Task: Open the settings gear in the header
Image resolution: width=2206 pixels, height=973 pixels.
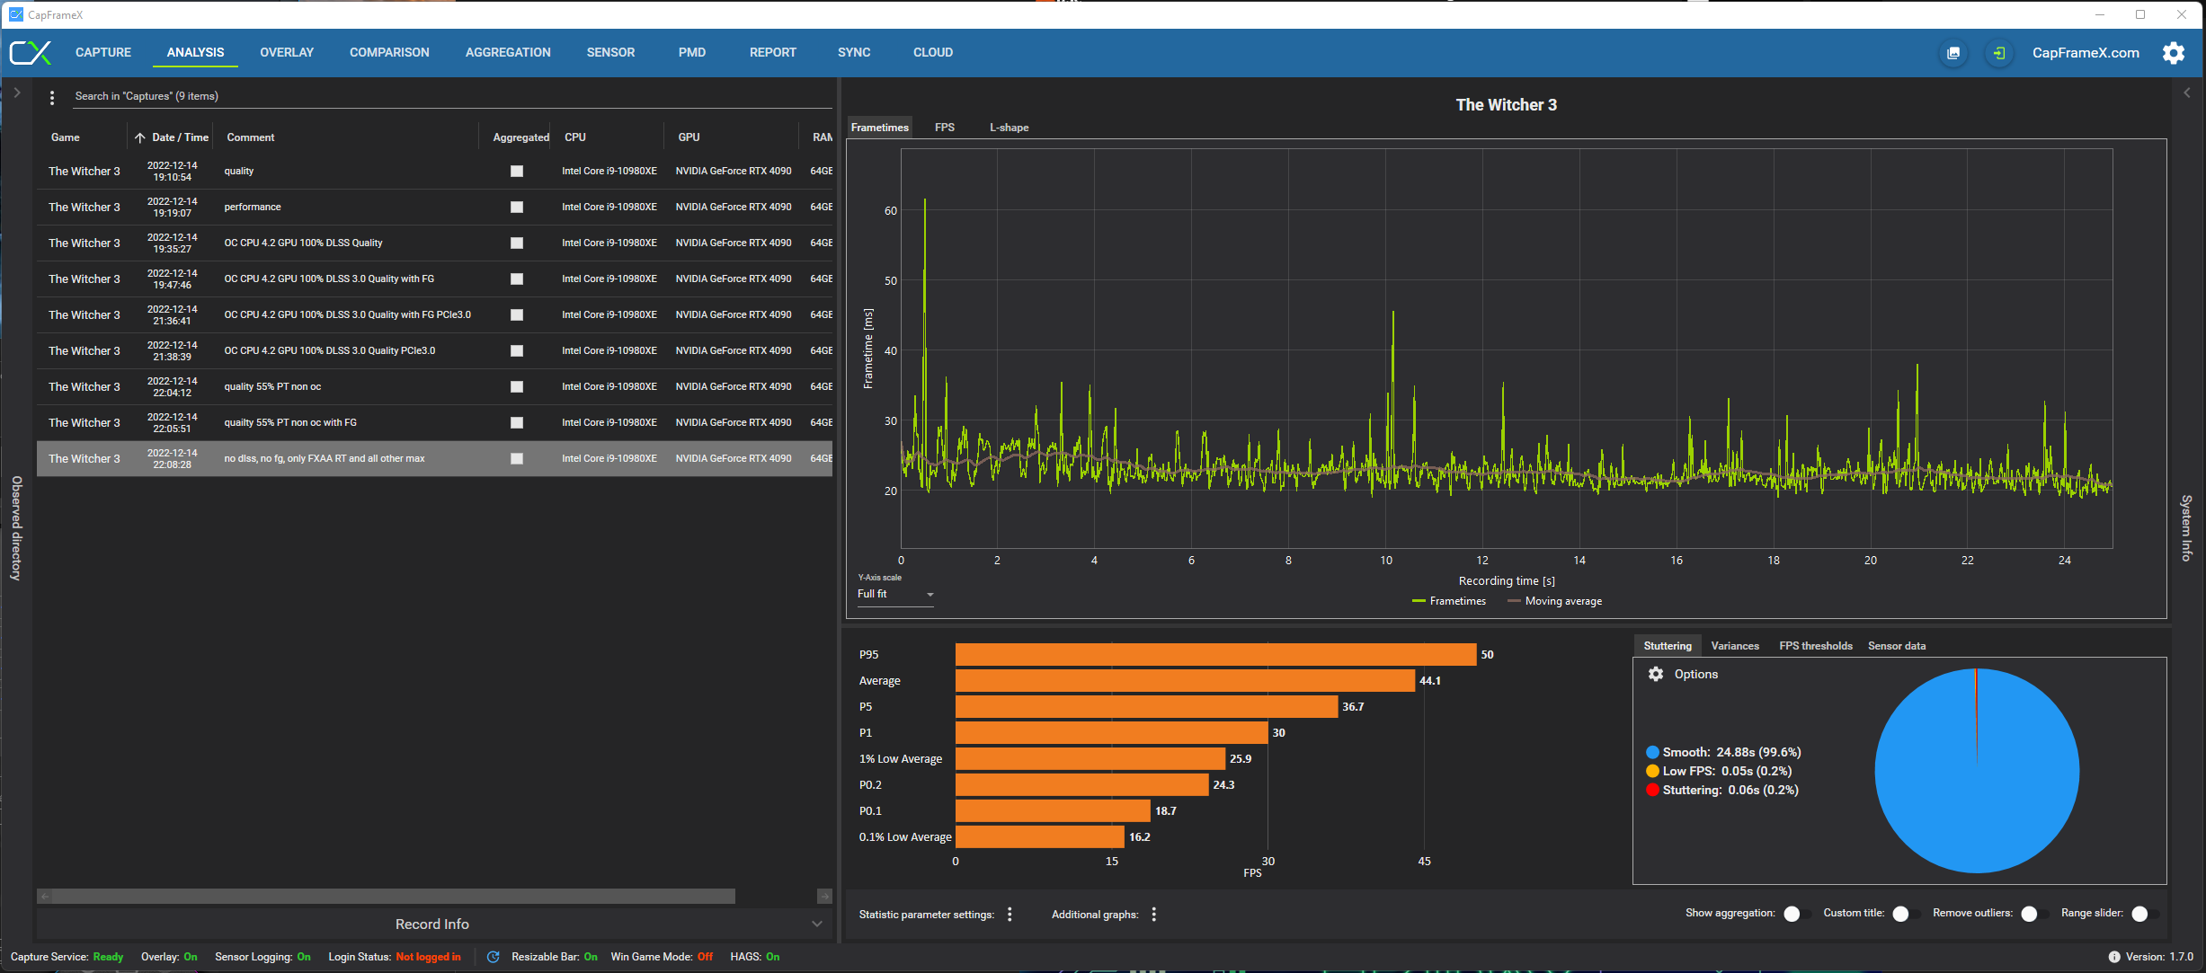Action: click(x=2174, y=53)
